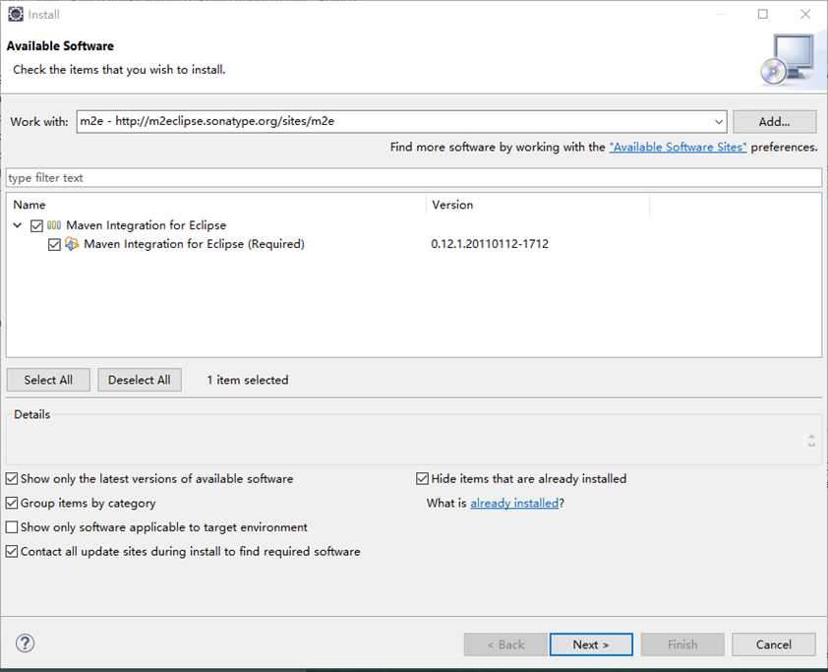Click the Eclipse icon in title bar

(16, 14)
